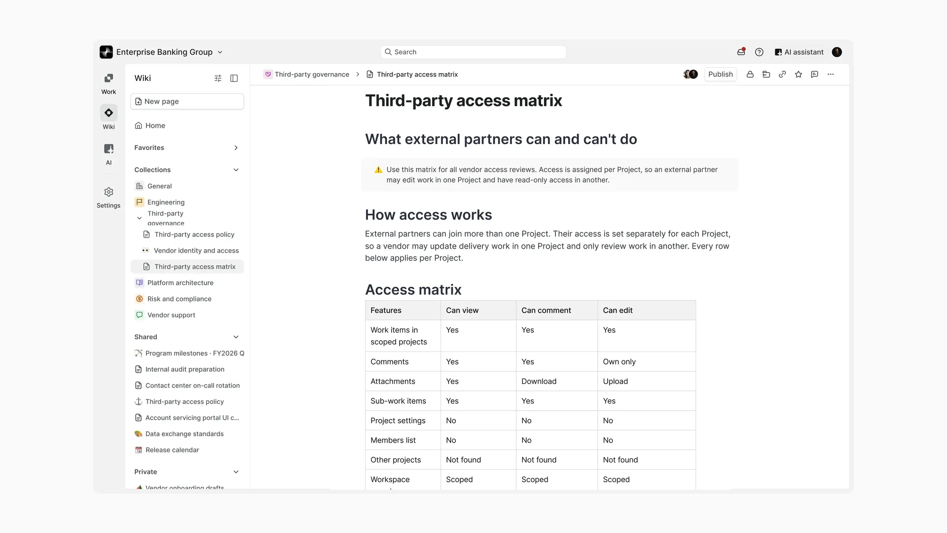Open the inbox notifications icon

pyautogui.click(x=741, y=52)
